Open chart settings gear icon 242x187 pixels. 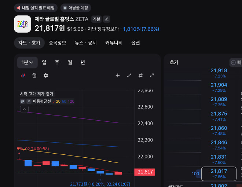(x=46, y=76)
